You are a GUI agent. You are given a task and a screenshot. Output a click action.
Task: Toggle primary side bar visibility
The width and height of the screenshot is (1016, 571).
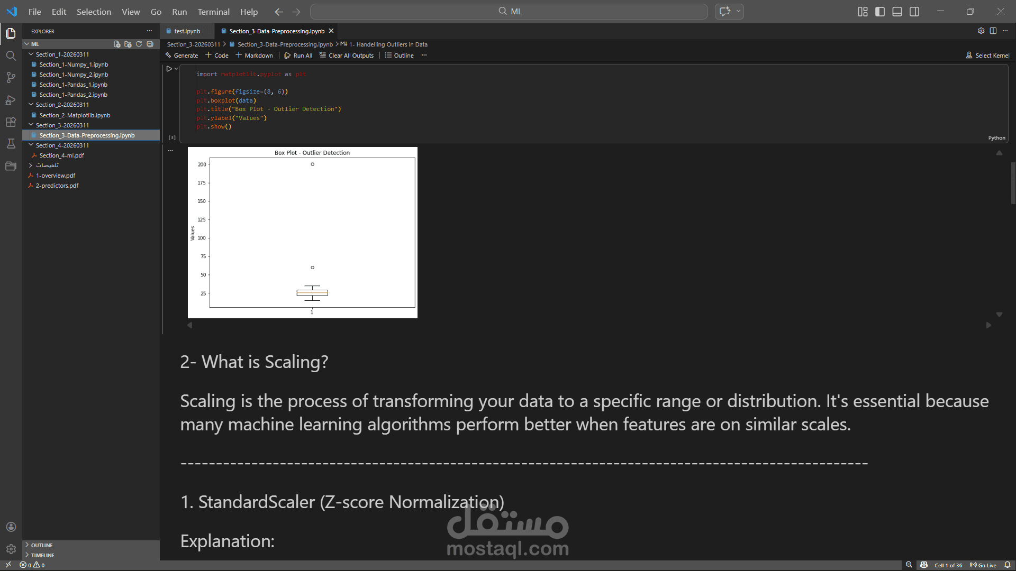coord(880,12)
